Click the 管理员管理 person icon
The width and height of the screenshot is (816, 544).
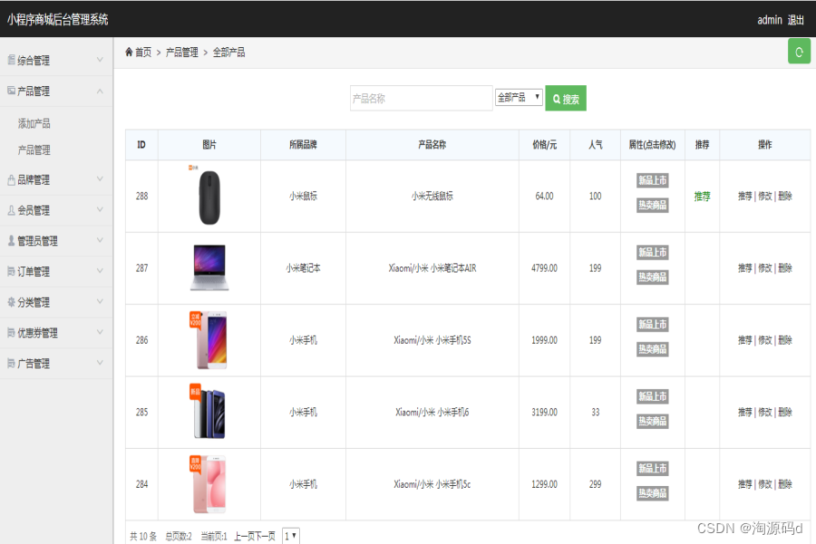(x=12, y=240)
